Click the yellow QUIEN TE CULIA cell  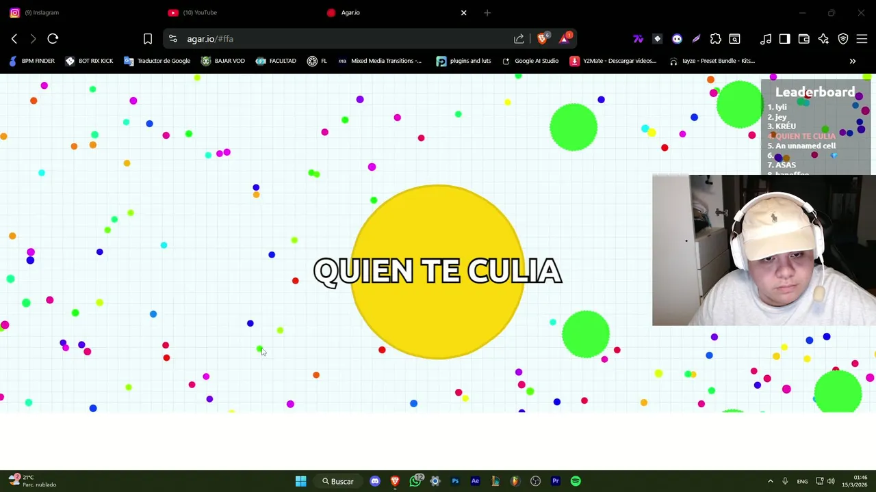tap(438, 272)
